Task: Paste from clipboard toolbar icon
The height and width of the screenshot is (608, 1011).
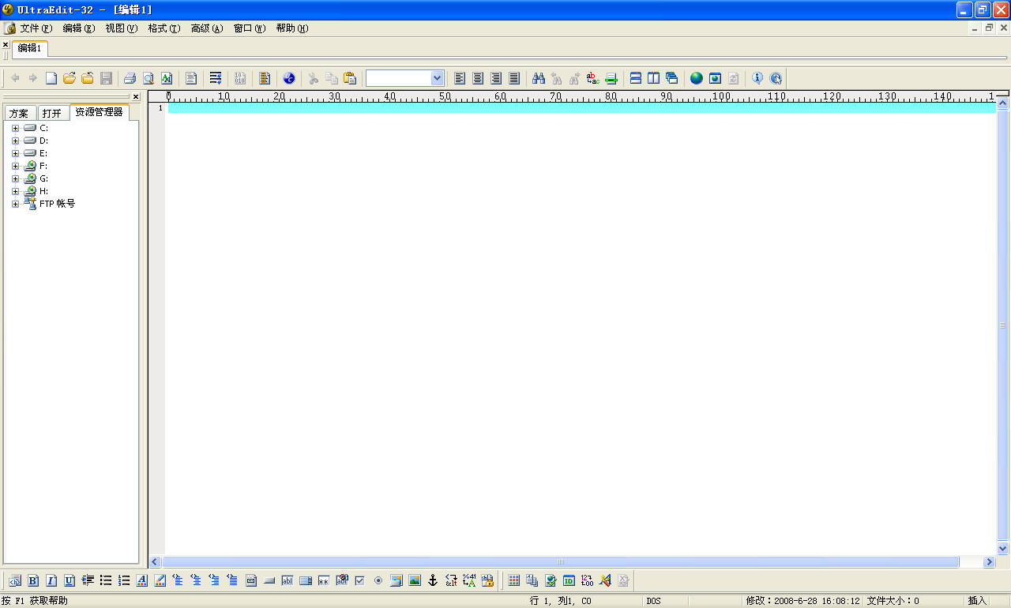Action: pos(350,78)
